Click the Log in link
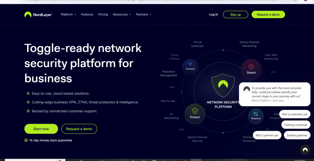 [213, 14]
